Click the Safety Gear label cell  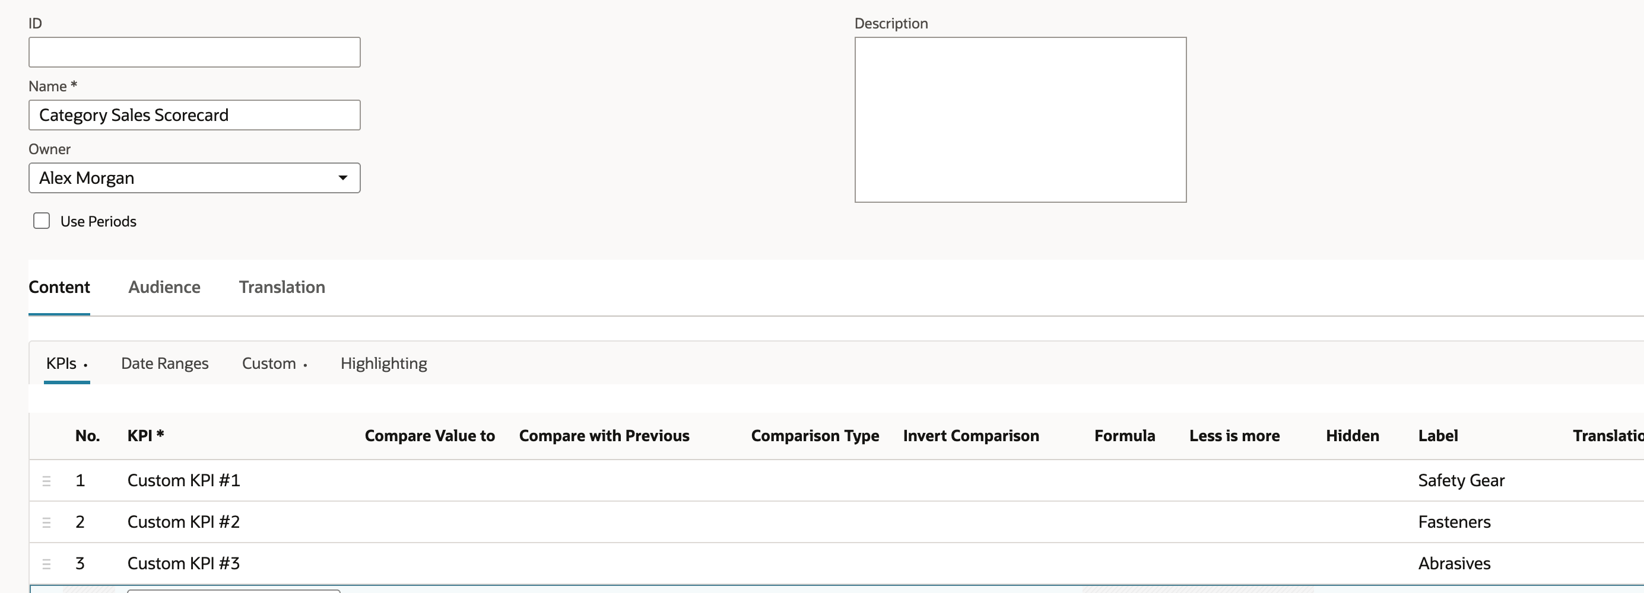(1461, 481)
